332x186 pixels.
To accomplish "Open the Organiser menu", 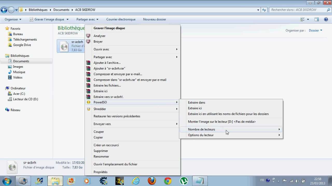I will click(x=13, y=19).
